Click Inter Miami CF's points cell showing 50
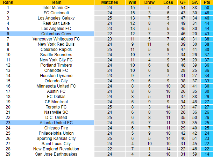Image resolution: width=213 pixels, height=157 pixels. coord(207,7)
